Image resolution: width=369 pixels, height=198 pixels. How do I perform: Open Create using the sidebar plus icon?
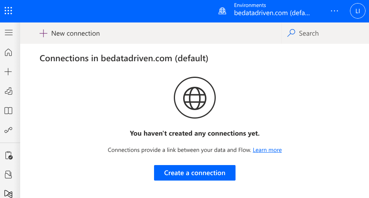coord(8,72)
